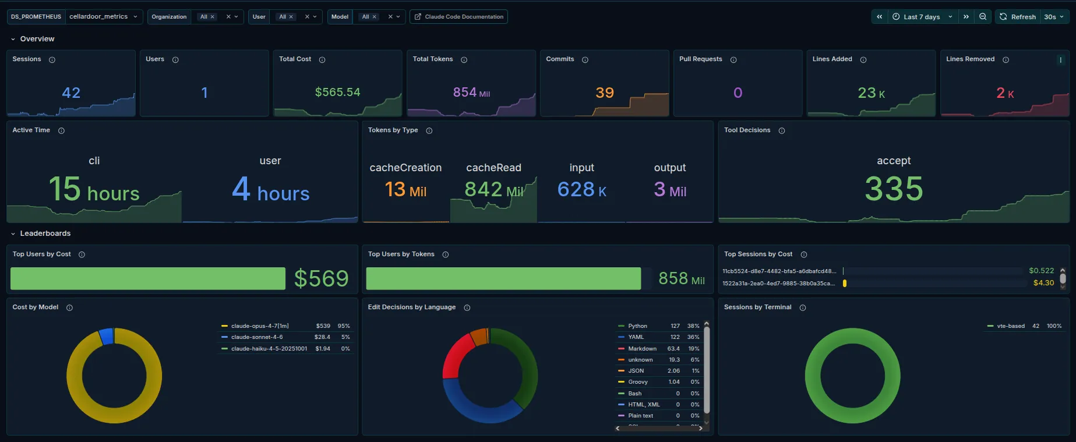Show info for Lines Added panel
This screenshot has width=1076, height=442.
click(863, 59)
